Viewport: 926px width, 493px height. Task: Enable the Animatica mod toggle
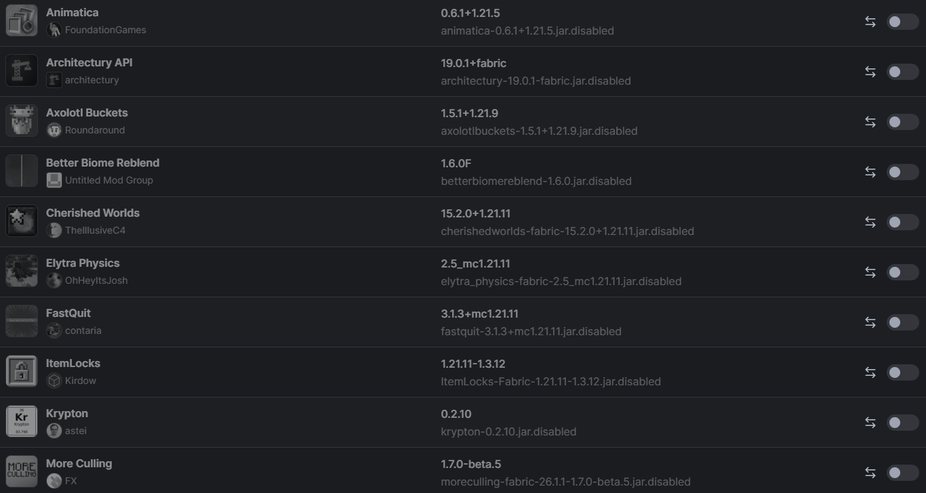coord(902,22)
